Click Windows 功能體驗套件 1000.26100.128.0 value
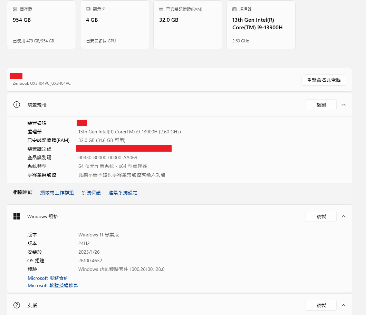The width and height of the screenshot is (366, 315). pos(122,269)
